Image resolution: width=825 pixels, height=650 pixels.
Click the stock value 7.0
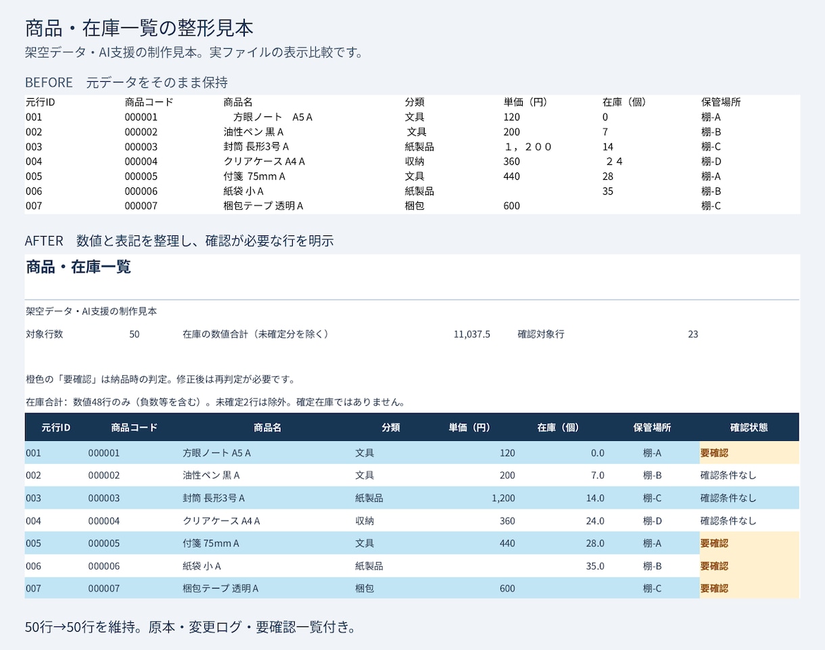click(598, 475)
